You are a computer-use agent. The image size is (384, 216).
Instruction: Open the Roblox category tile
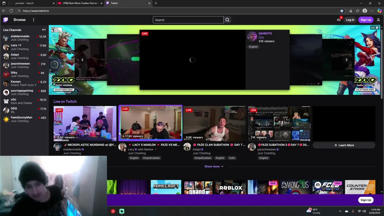click(231, 187)
